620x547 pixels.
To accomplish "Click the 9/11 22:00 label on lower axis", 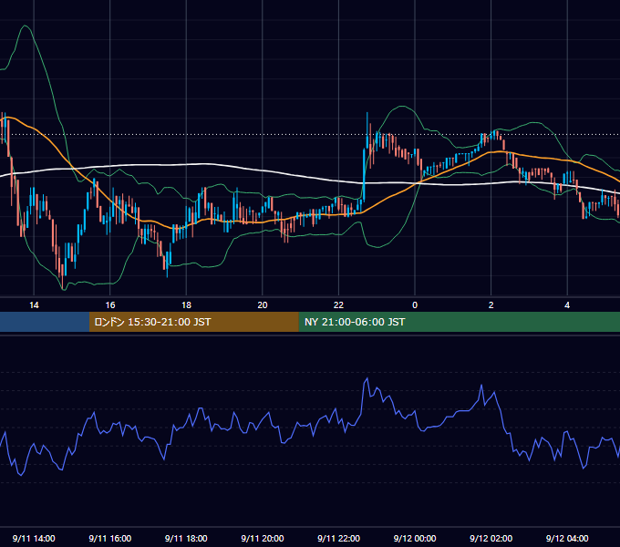I will pyautogui.click(x=339, y=538).
